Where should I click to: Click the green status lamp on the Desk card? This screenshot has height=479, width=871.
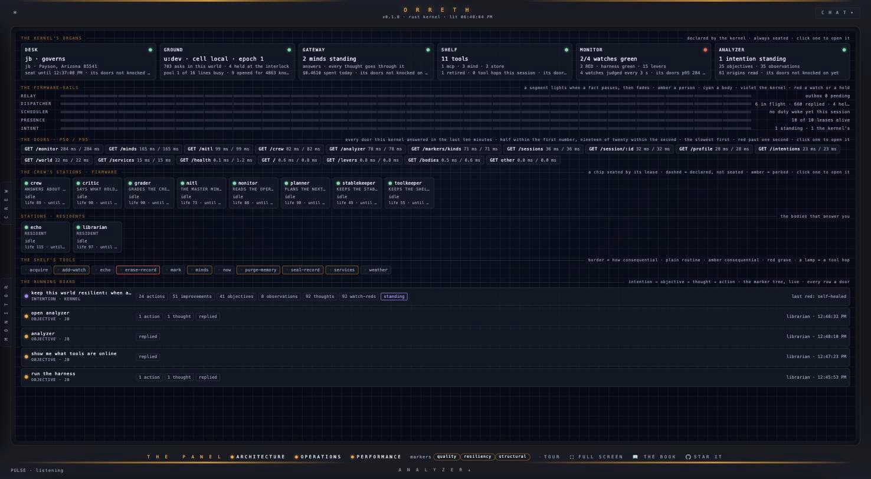tap(150, 50)
